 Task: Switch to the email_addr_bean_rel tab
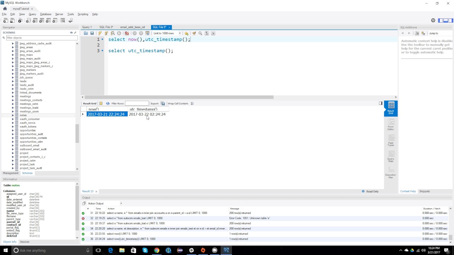point(132,27)
